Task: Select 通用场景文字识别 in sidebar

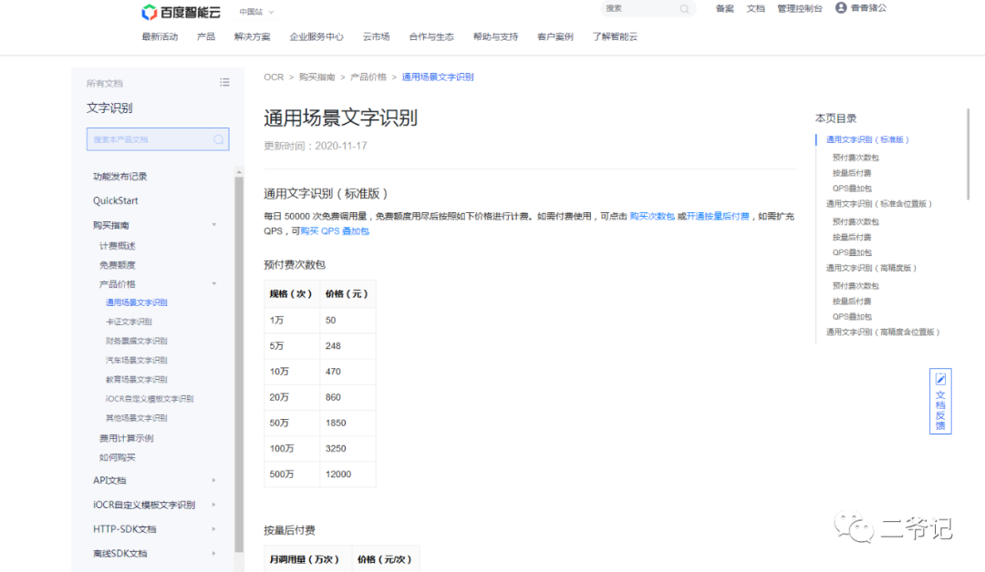Action: [136, 302]
